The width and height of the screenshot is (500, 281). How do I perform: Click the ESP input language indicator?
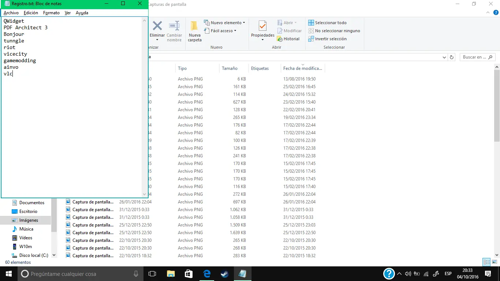[448, 274]
